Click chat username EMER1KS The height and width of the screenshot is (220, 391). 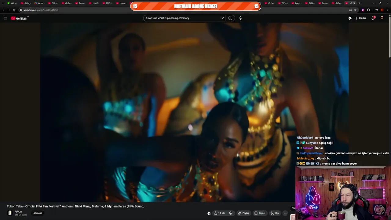click(x=313, y=163)
